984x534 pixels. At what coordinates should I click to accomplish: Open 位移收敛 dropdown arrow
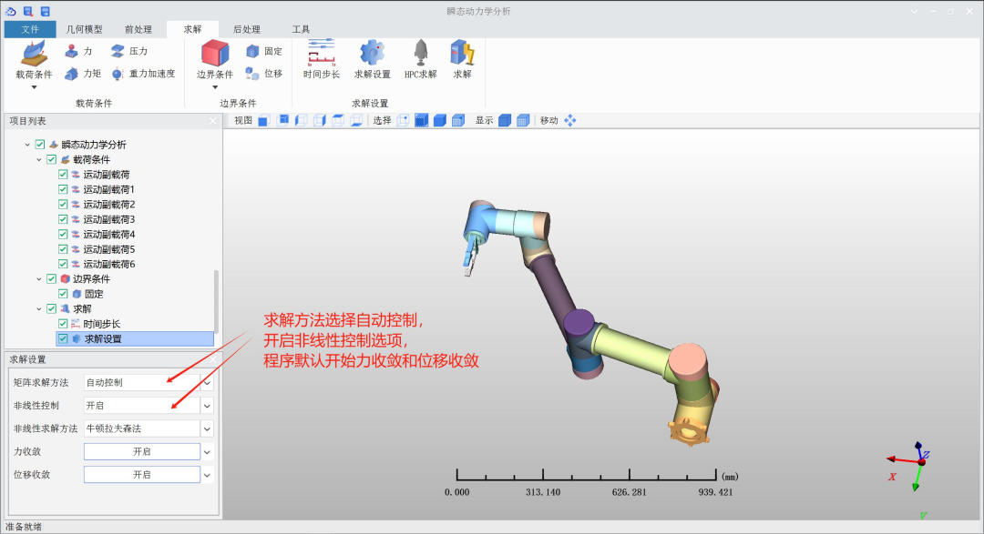[207, 475]
